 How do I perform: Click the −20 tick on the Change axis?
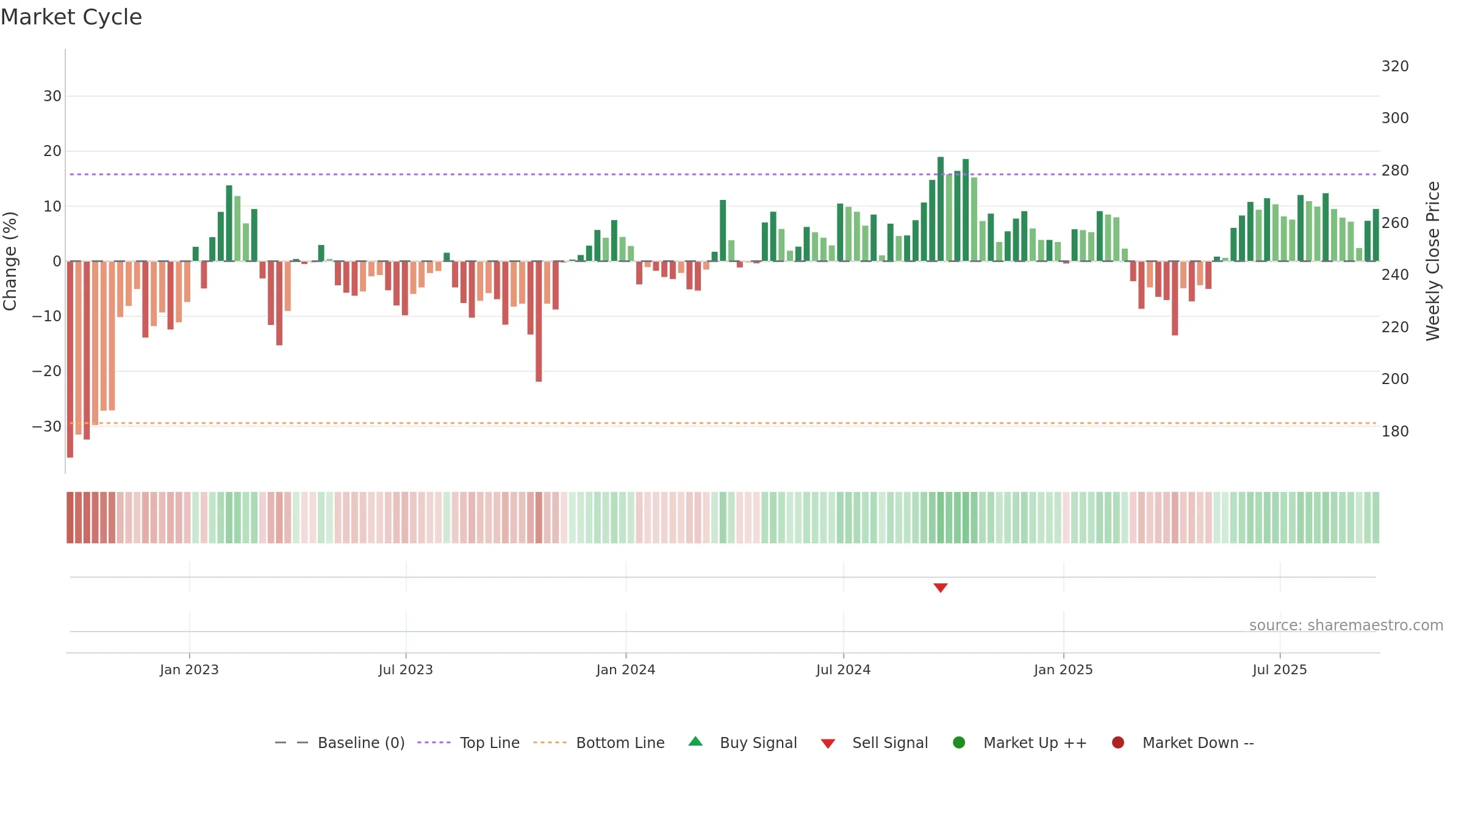pos(47,371)
